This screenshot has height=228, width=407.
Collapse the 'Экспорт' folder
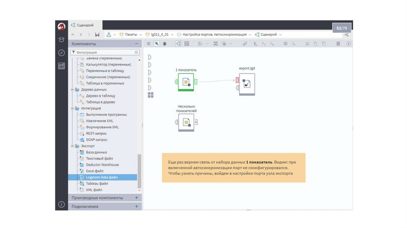coord(72,146)
